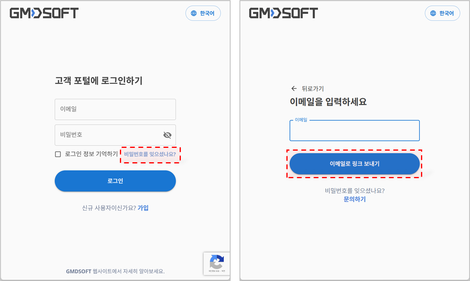Open the 가입 sign-up link
This screenshot has width=470, height=281.
(x=143, y=208)
